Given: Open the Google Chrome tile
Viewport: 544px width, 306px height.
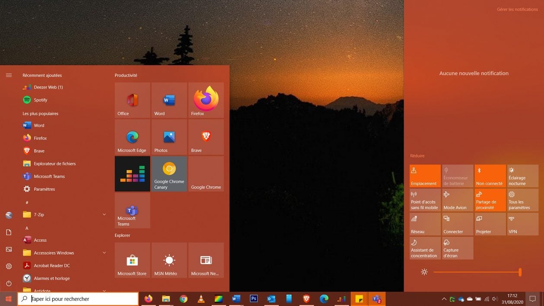Looking at the screenshot, I should tap(206, 174).
